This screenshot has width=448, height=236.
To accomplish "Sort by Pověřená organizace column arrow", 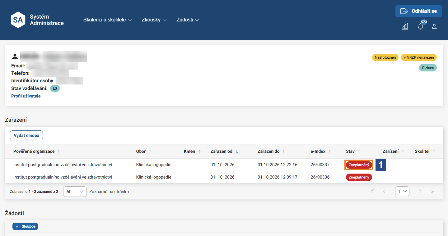I will click(59, 152).
